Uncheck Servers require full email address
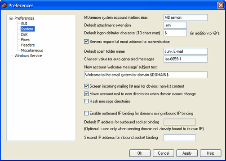226x161 pixels. (86, 42)
